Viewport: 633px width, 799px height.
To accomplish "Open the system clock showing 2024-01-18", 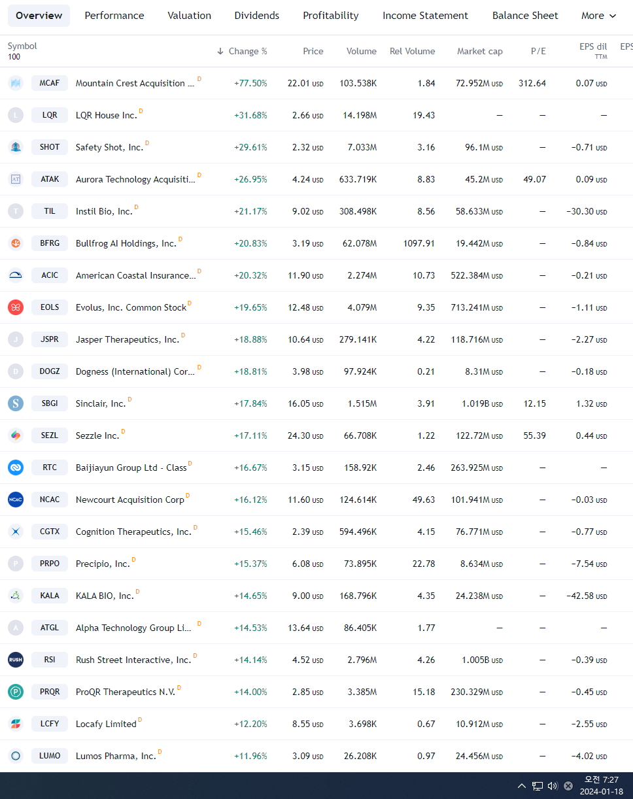I will point(602,786).
